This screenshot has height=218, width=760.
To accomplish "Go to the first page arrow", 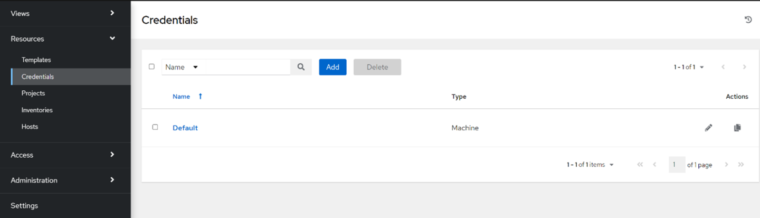I will [x=640, y=165].
